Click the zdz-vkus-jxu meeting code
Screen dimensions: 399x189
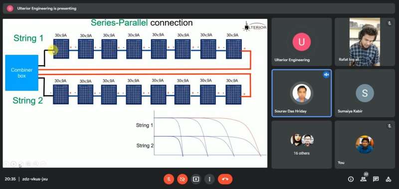[35, 179]
